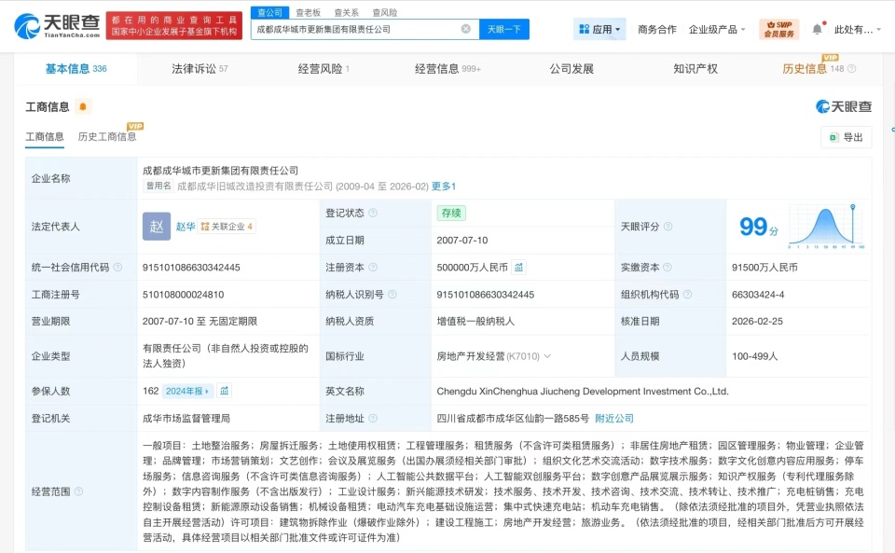This screenshot has height=553, width=895.
Task: Expand the 企业级产品 dropdown
Action: coord(718,29)
